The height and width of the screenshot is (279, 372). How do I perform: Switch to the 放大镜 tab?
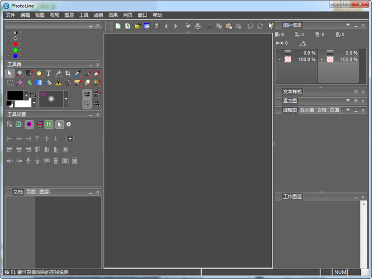coord(306,110)
